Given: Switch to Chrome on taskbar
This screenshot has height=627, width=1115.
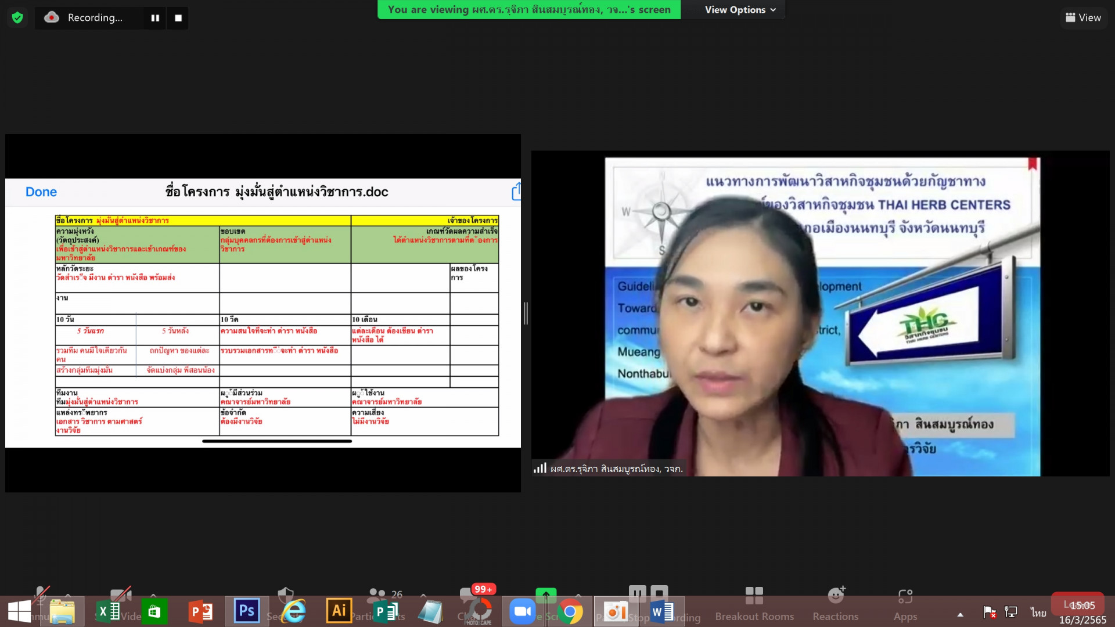Looking at the screenshot, I should 570,612.
